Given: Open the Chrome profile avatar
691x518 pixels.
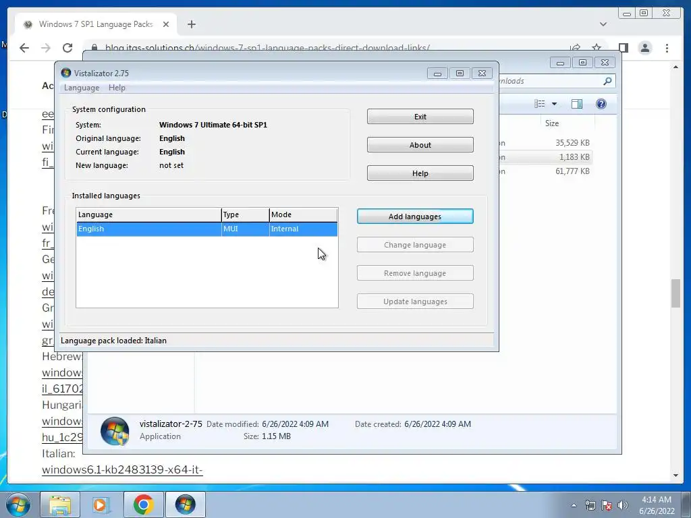Looking at the screenshot, I should click(x=644, y=48).
